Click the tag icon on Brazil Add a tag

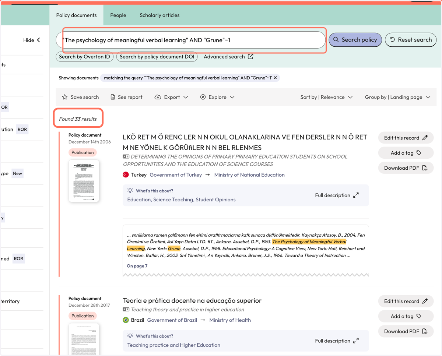pyautogui.click(x=419, y=316)
